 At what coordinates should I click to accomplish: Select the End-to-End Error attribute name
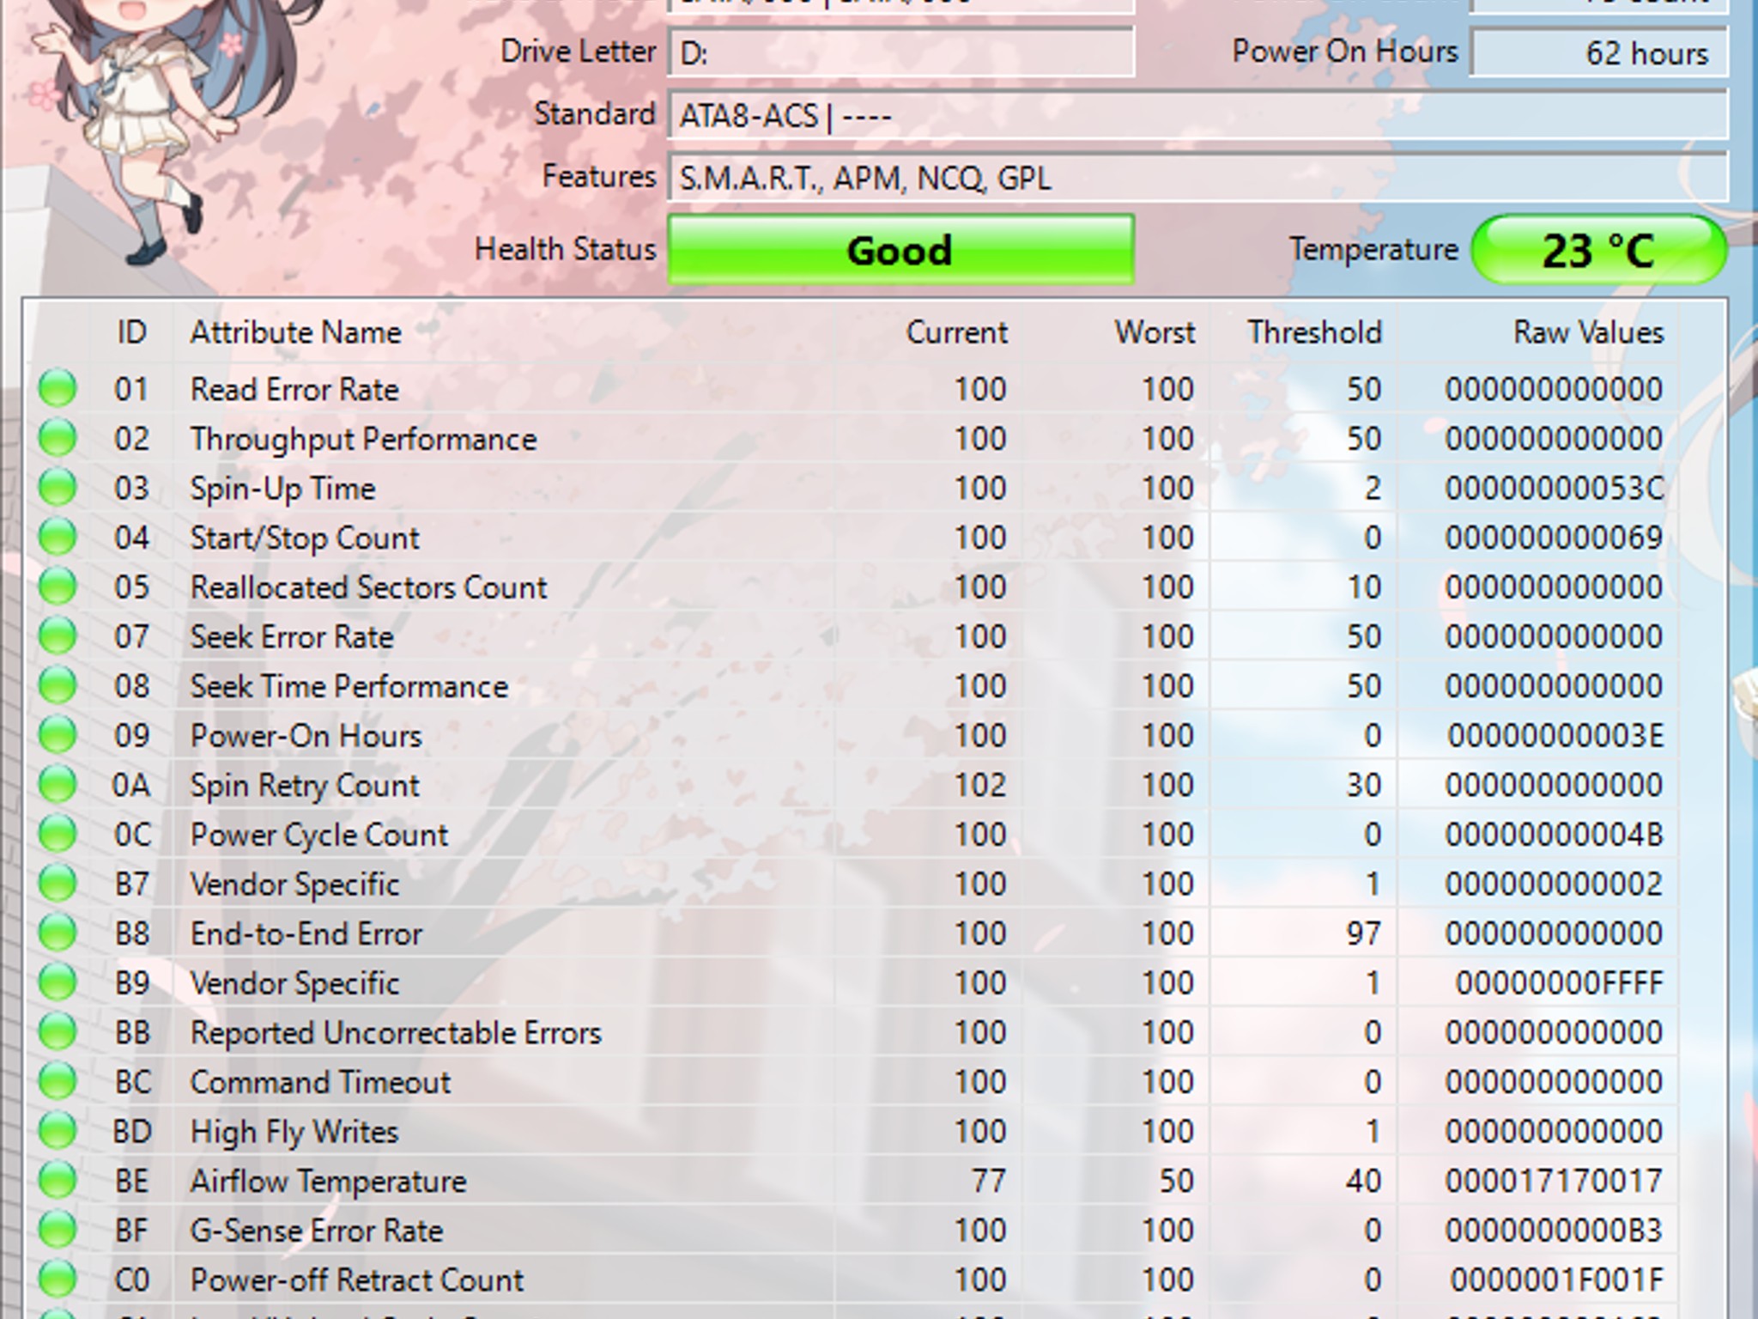(306, 933)
